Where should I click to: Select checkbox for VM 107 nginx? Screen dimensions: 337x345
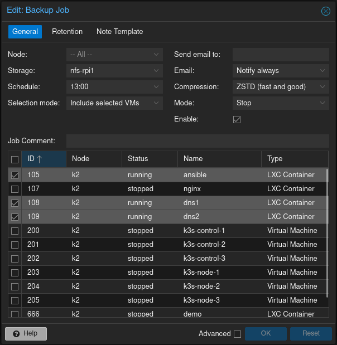click(15, 189)
